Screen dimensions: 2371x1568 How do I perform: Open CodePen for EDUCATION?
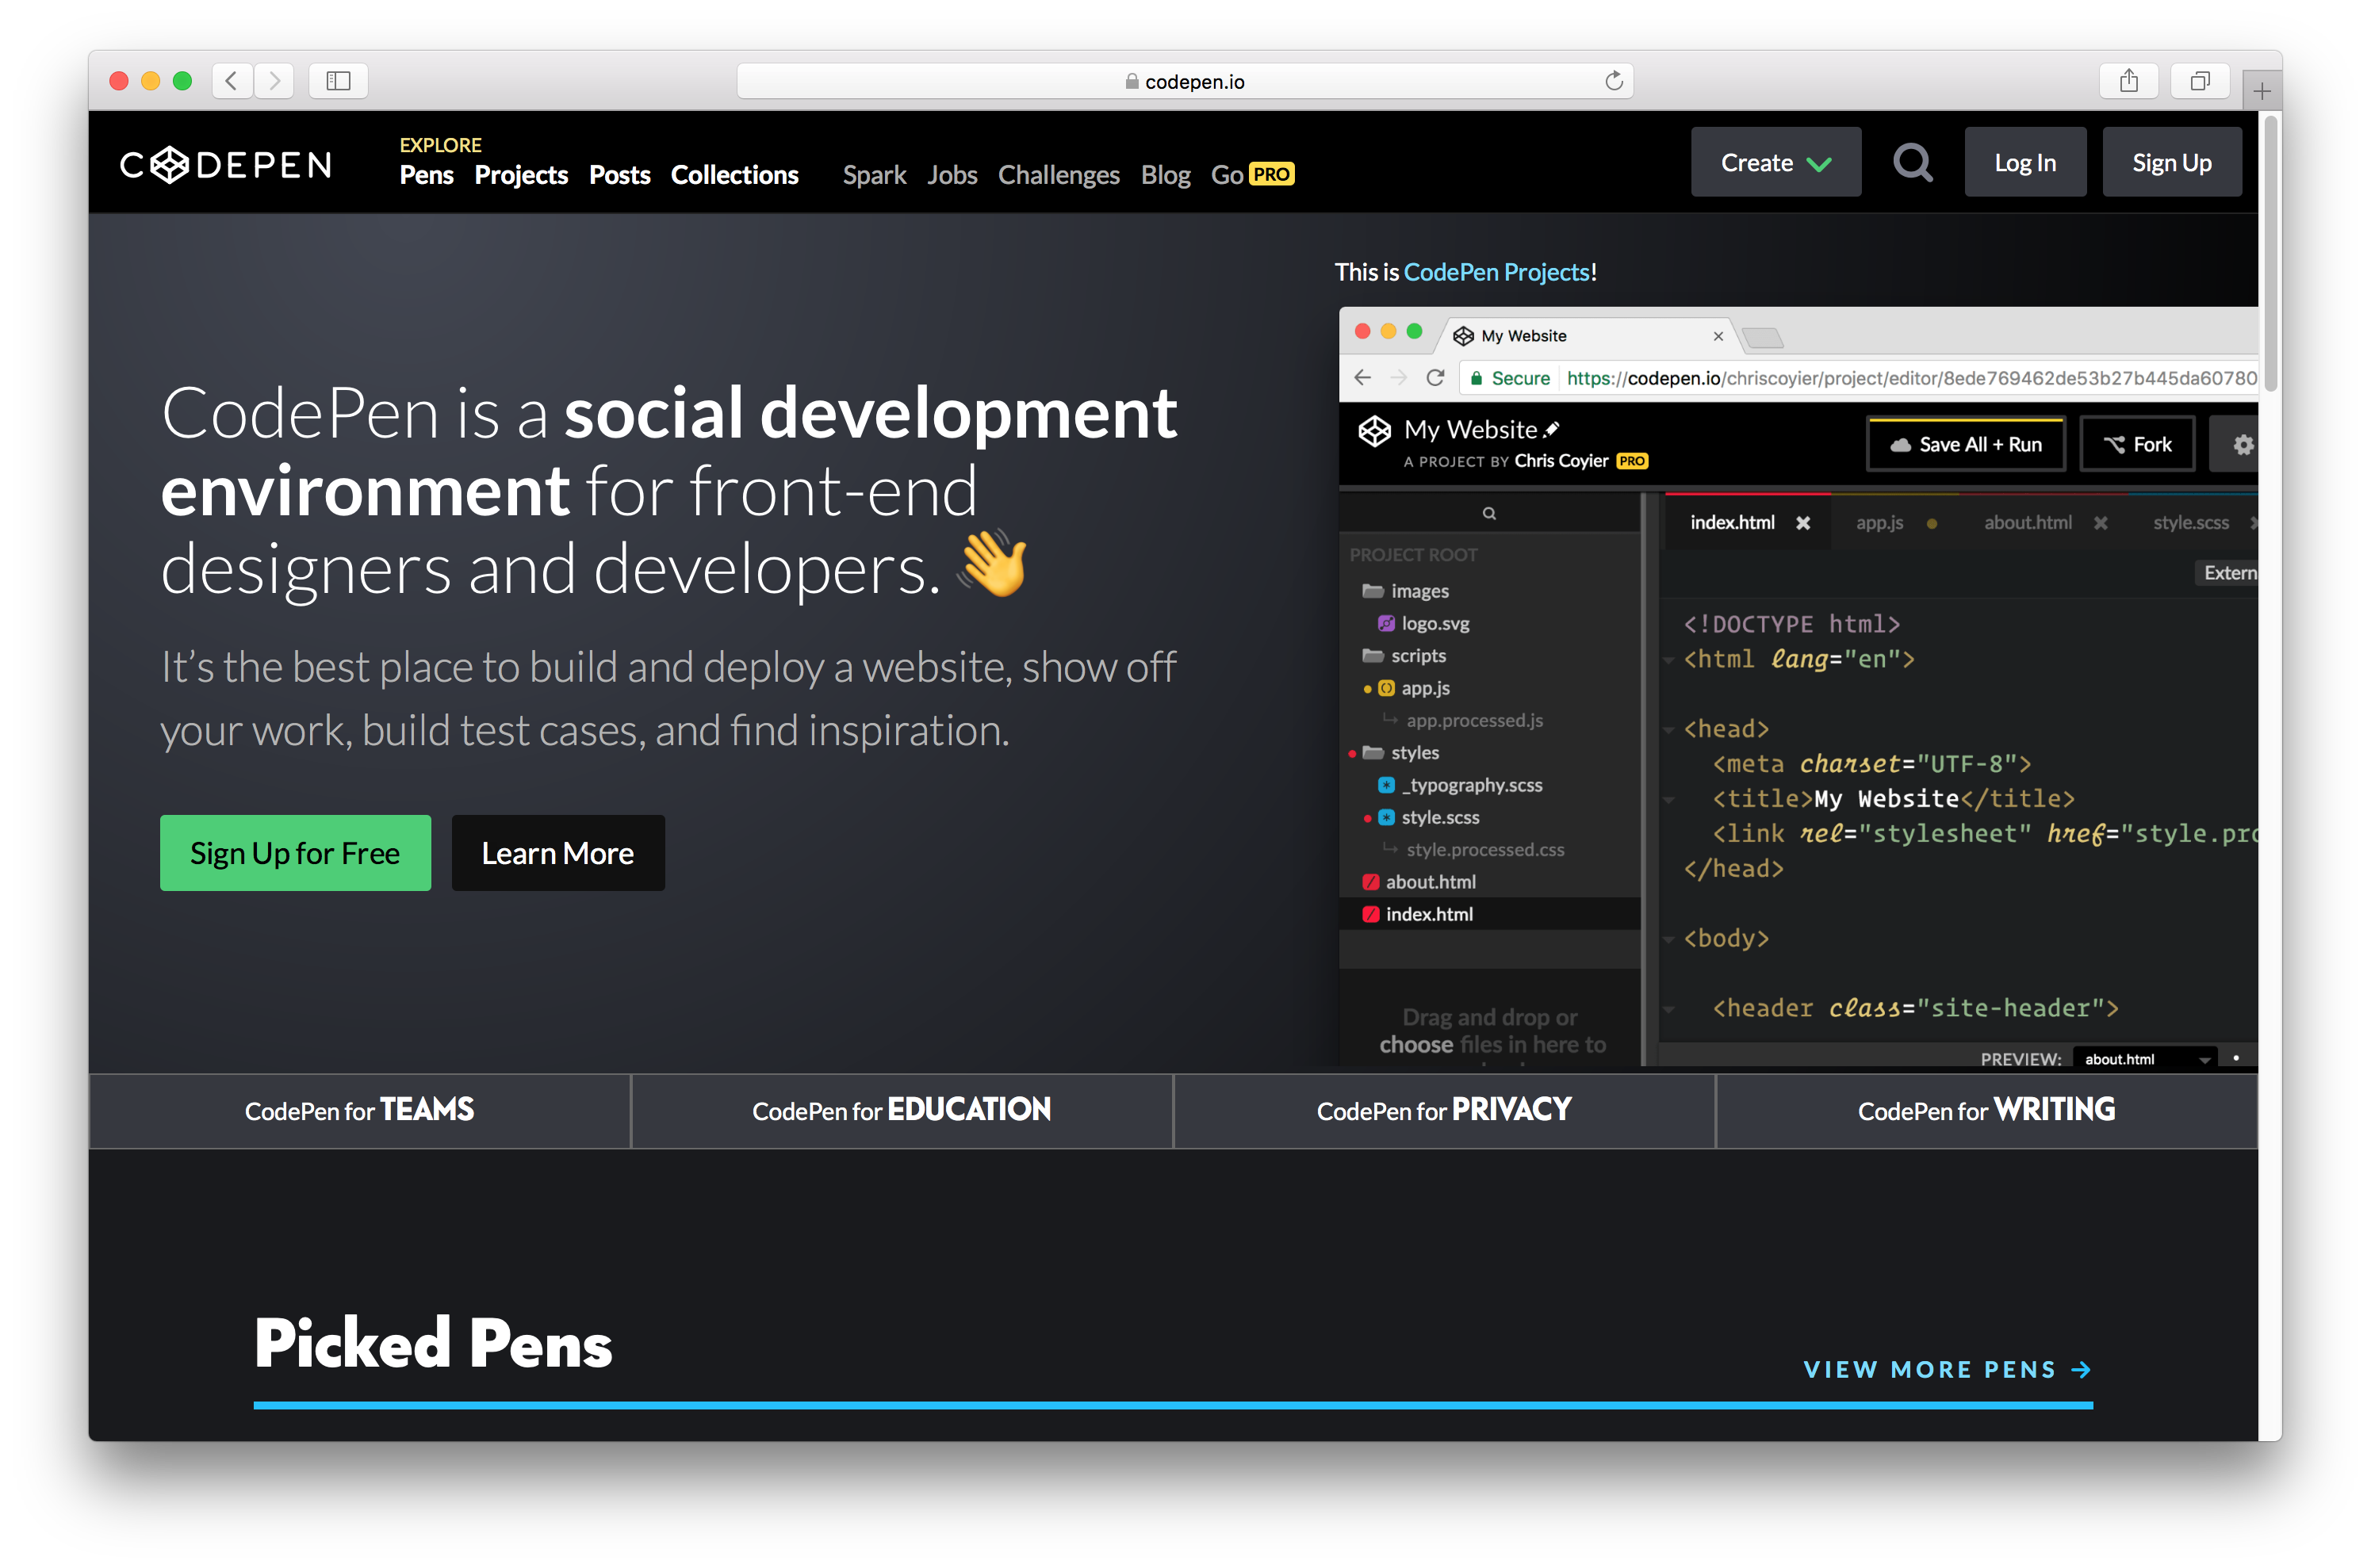[902, 1111]
